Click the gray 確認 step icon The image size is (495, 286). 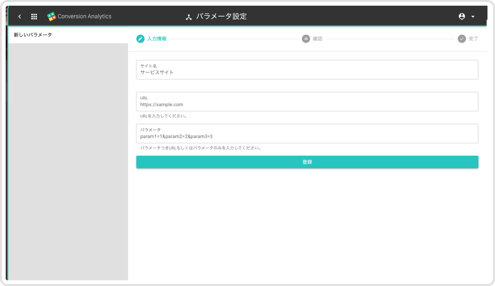[306, 39]
